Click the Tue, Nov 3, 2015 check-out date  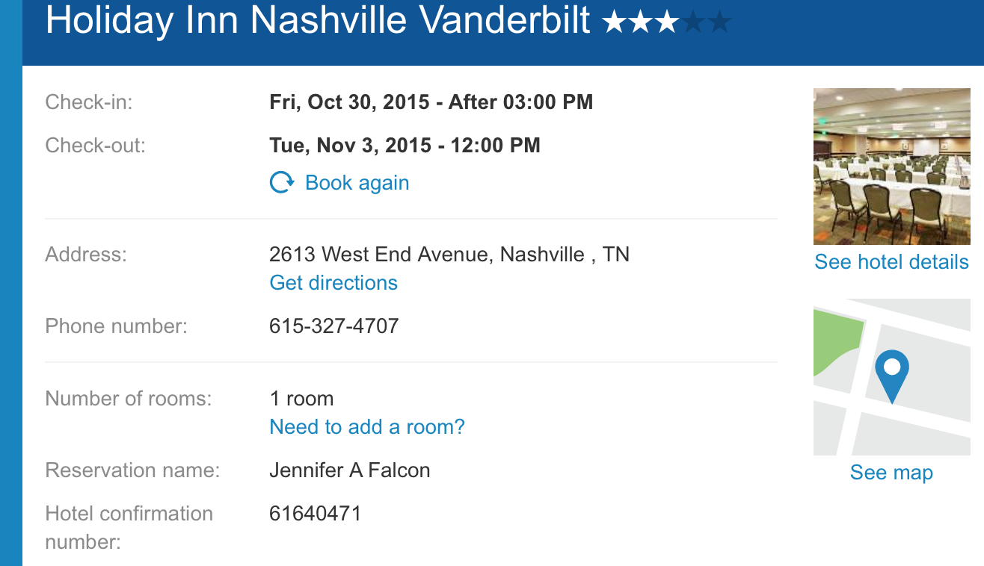351,145
